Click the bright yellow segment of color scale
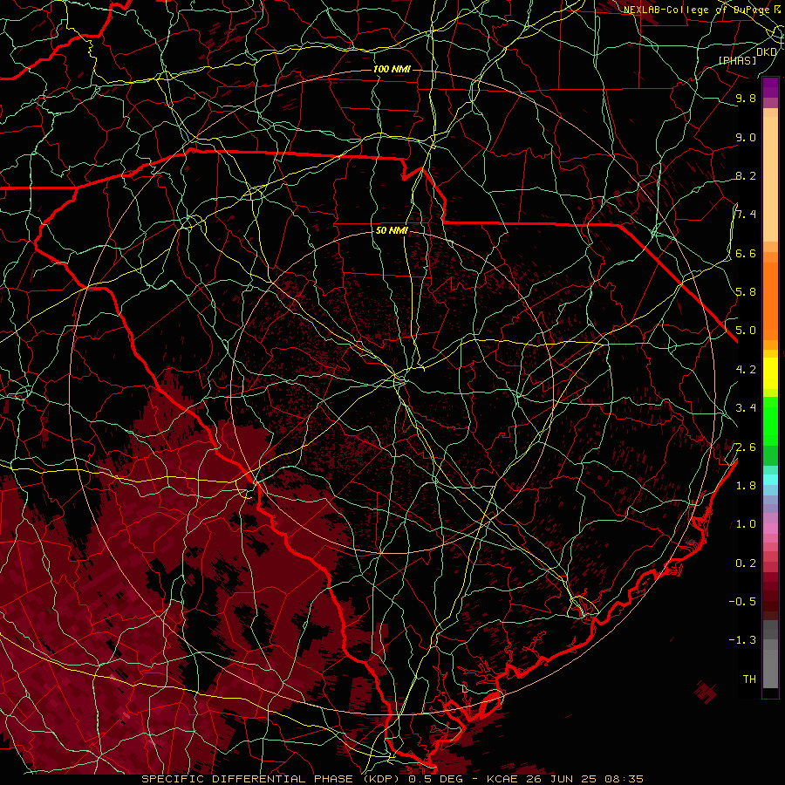 pos(770,373)
